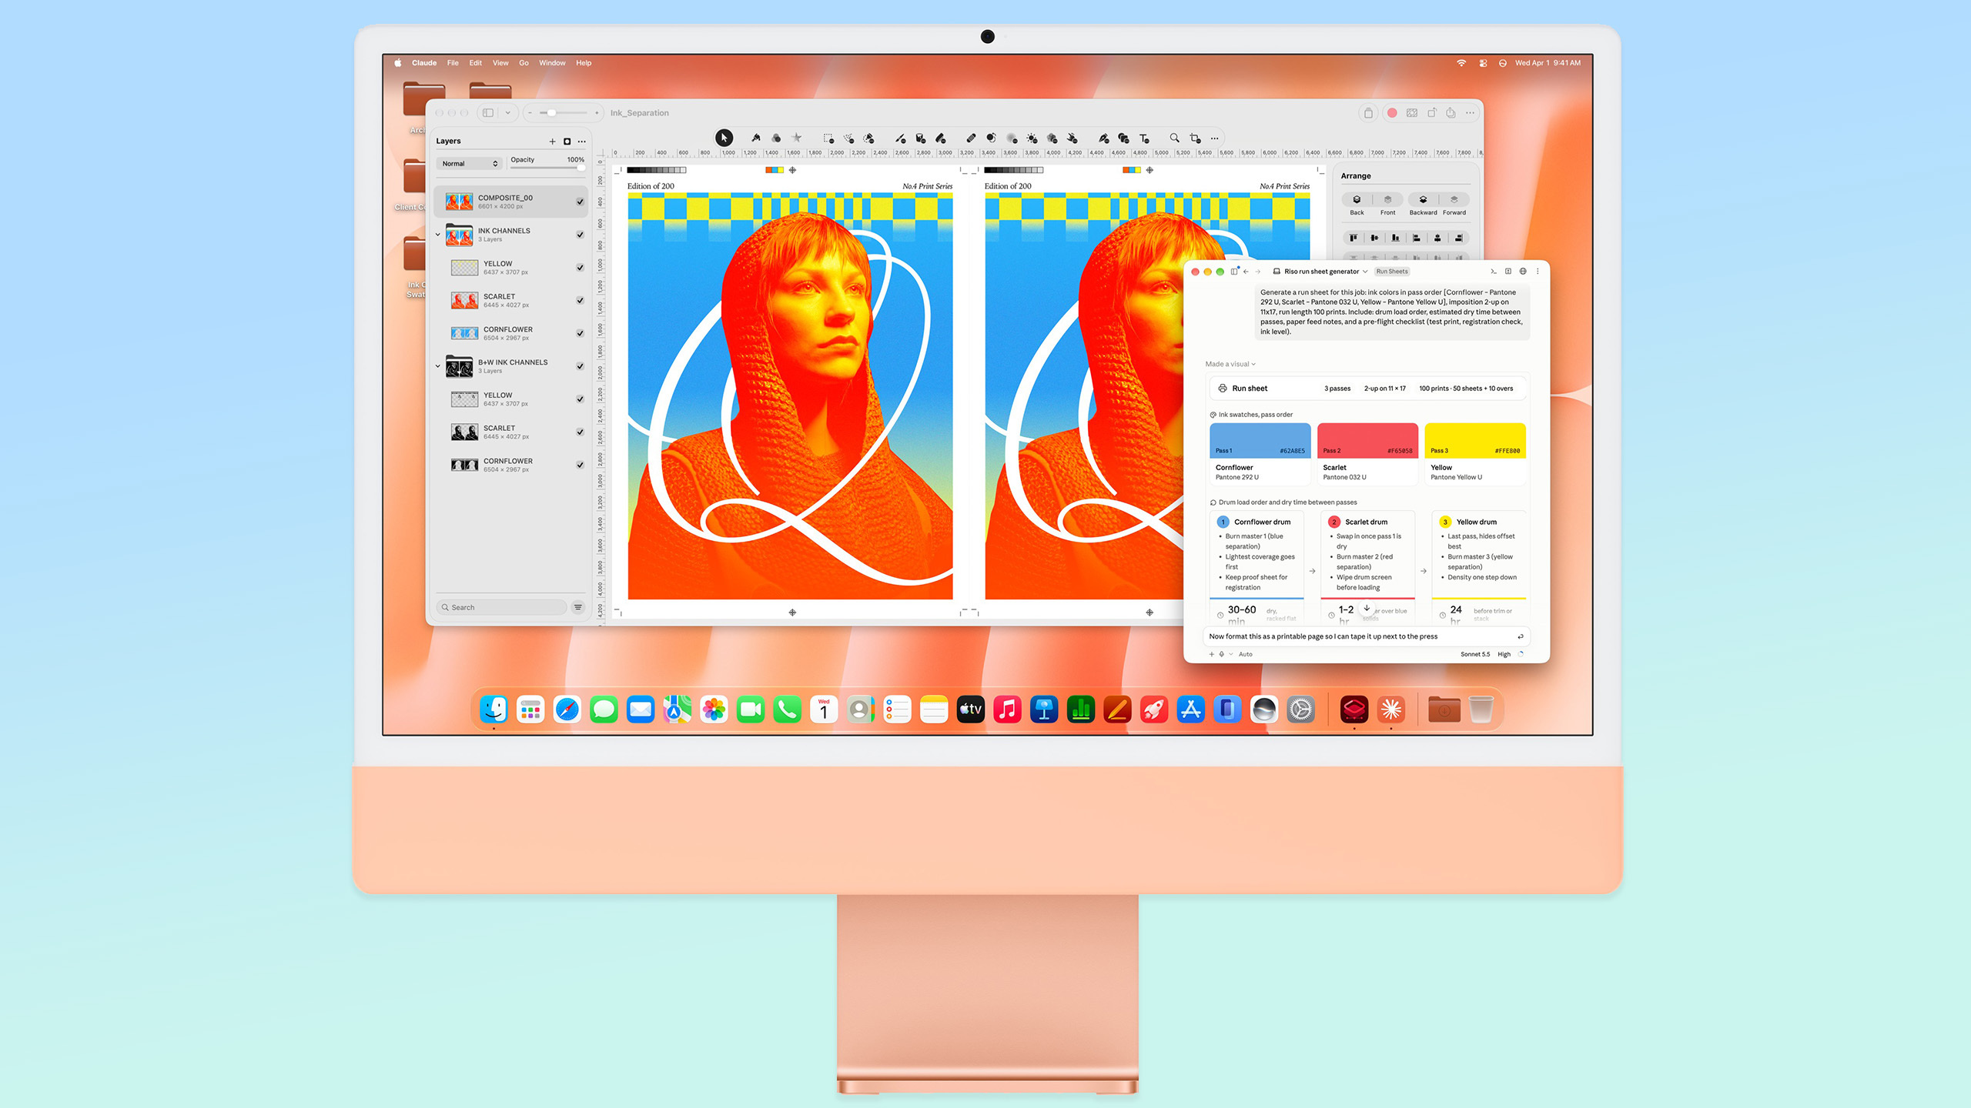This screenshot has width=1971, height=1108.
Task: Toggle visibility of color SCARLET layer under INK CHANNELS
Action: (x=580, y=300)
